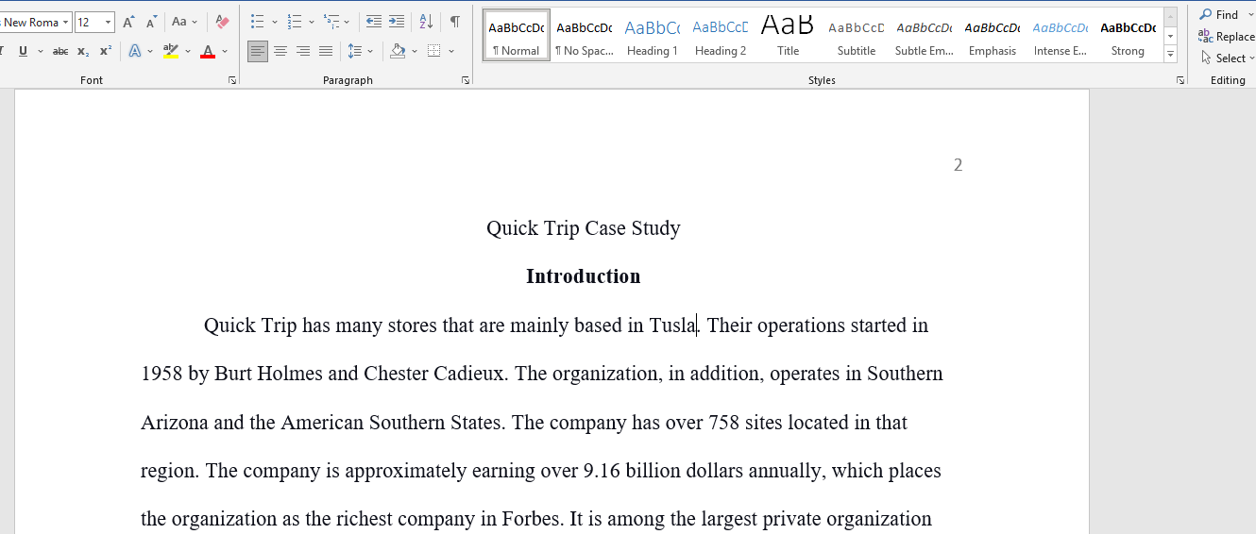The height and width of the screenshot is (534, 1256).
Task: Open the Styles pane launcher
Action: tap(1180, 81)
